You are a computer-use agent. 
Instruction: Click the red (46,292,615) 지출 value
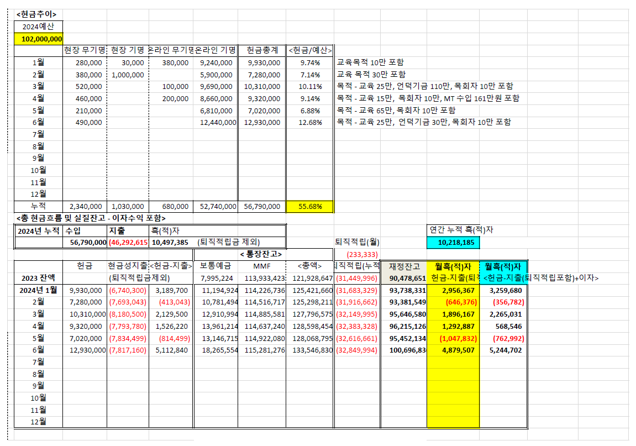(x=128, y=242)
